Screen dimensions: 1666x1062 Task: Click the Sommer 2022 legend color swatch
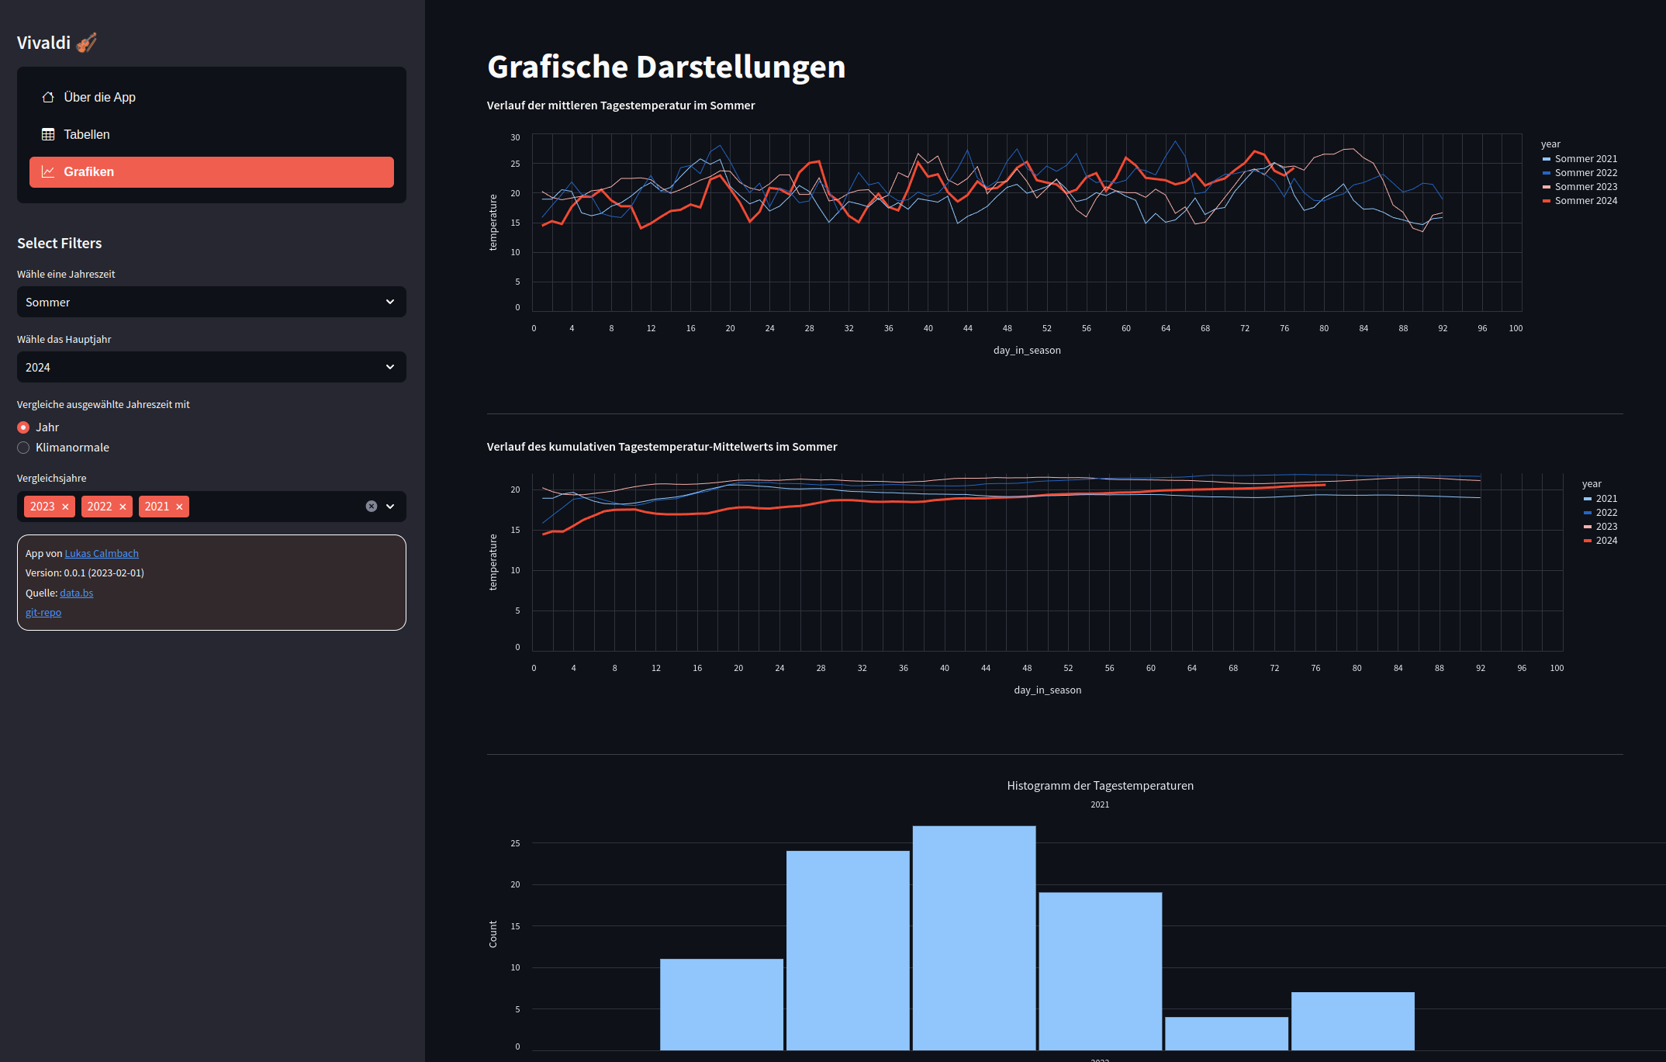tap(1547, 173)
